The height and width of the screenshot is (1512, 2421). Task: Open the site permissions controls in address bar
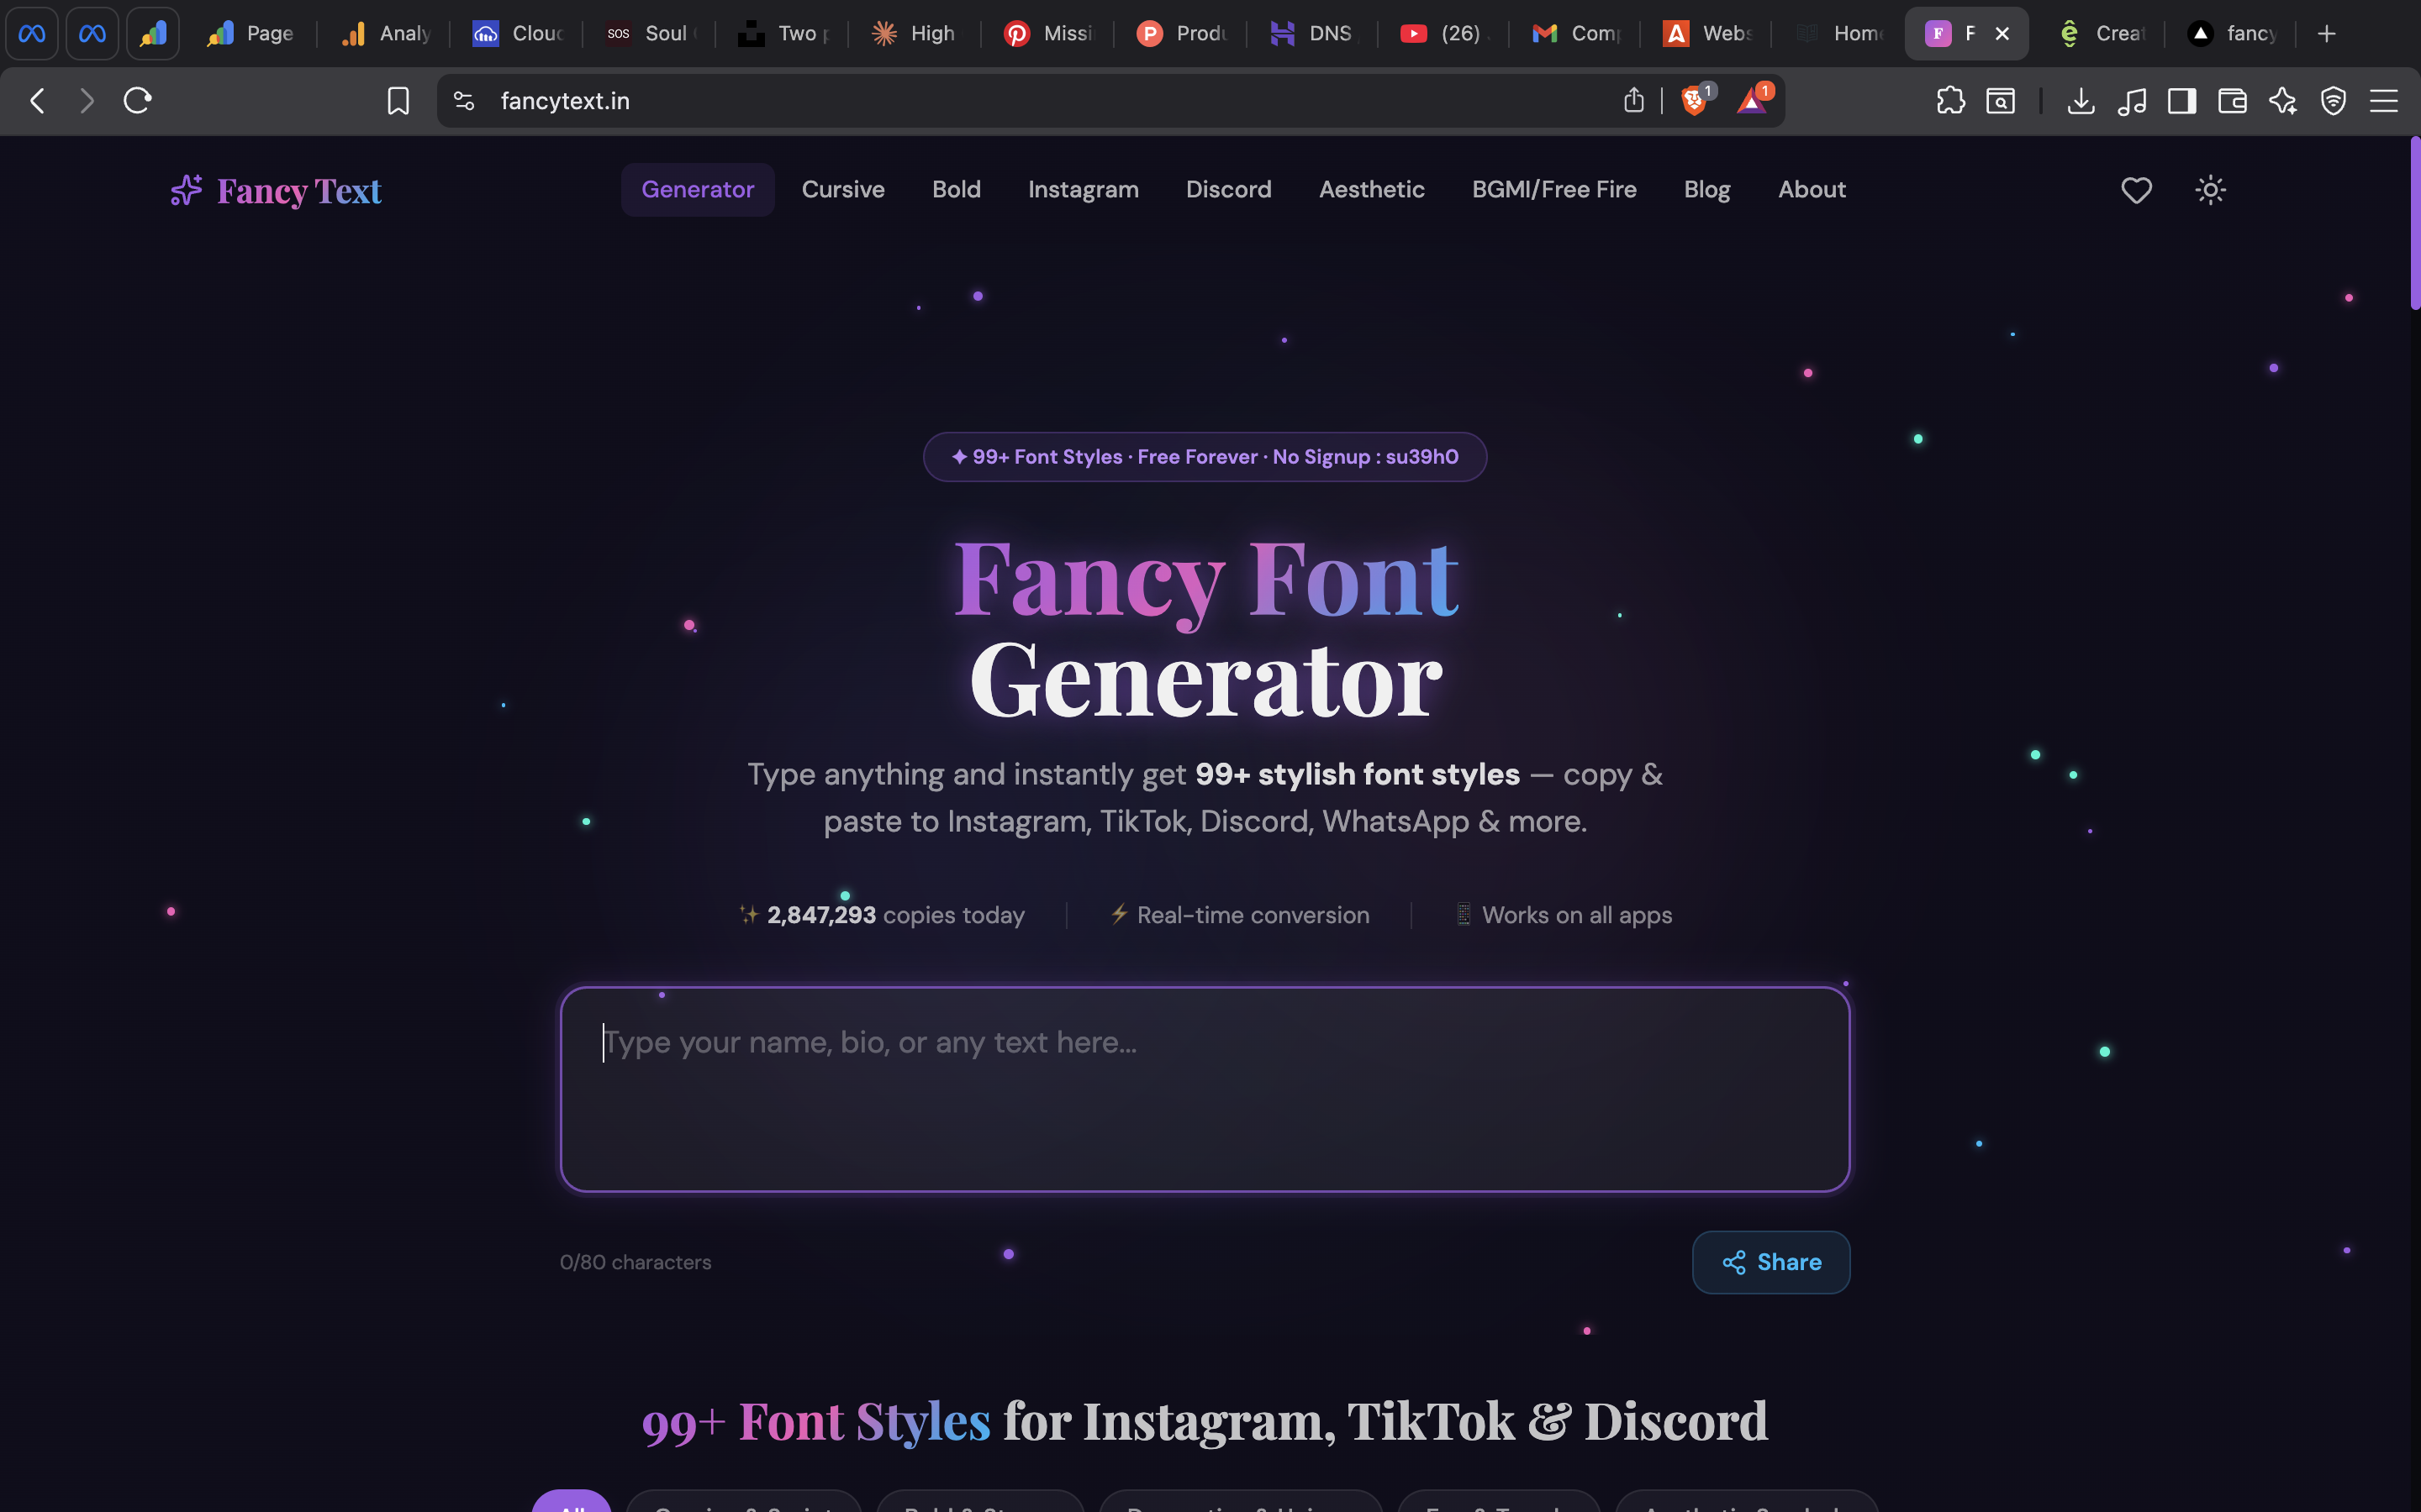463,100
